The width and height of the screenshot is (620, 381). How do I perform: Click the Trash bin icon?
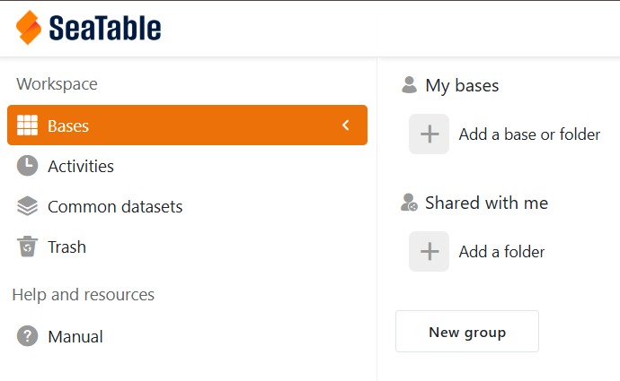pyautogui.click(x=27, y=247)
